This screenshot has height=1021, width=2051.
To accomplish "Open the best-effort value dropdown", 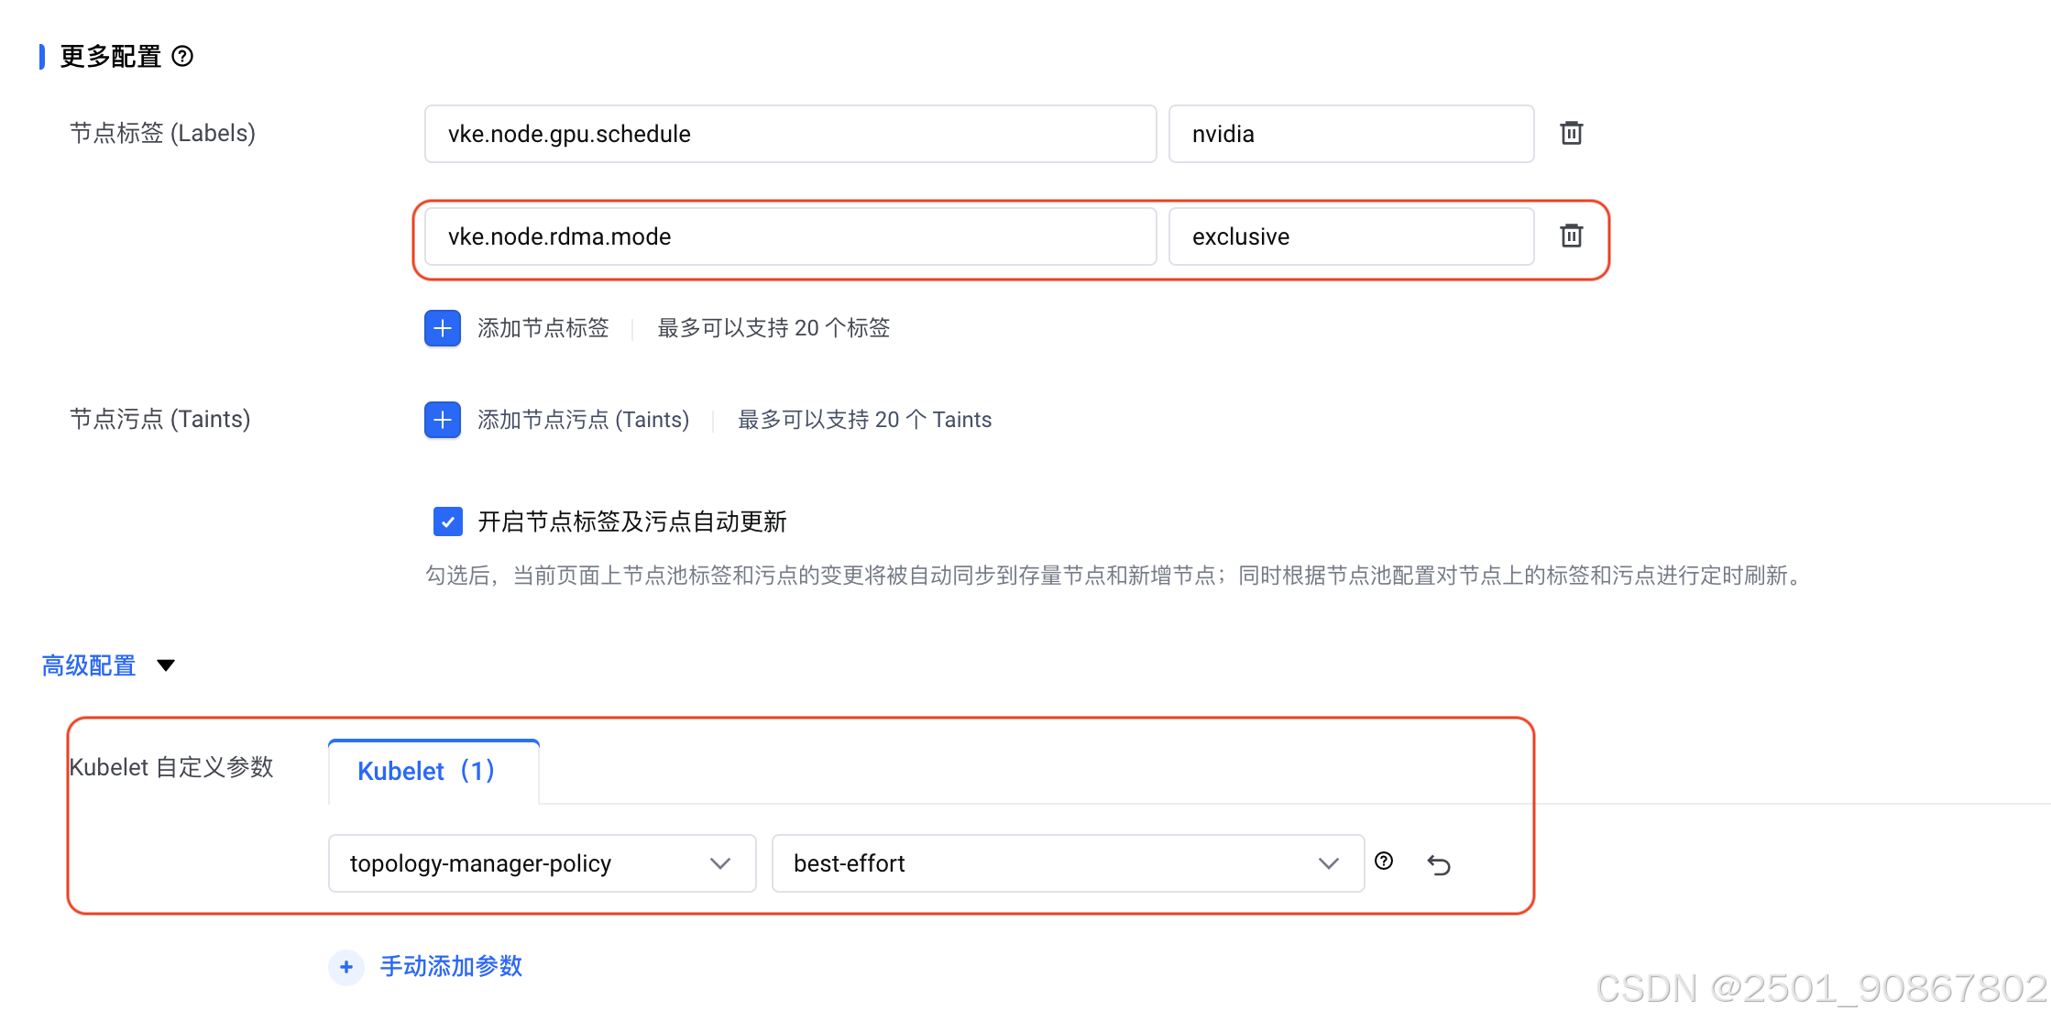I will click(x=1067, y=863).
